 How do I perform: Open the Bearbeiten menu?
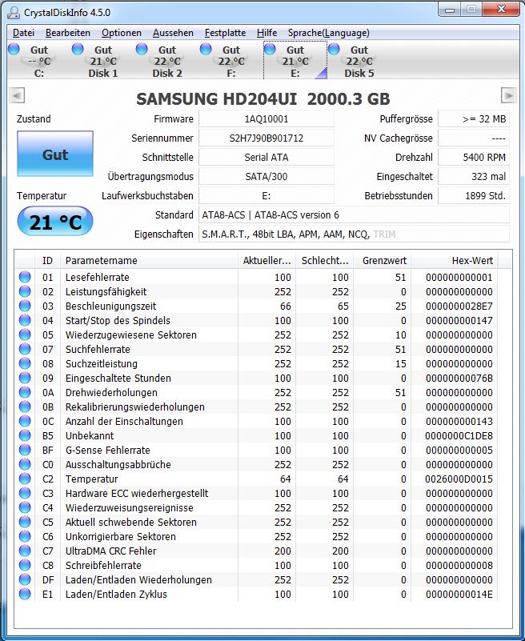click(x=67, y=33)
